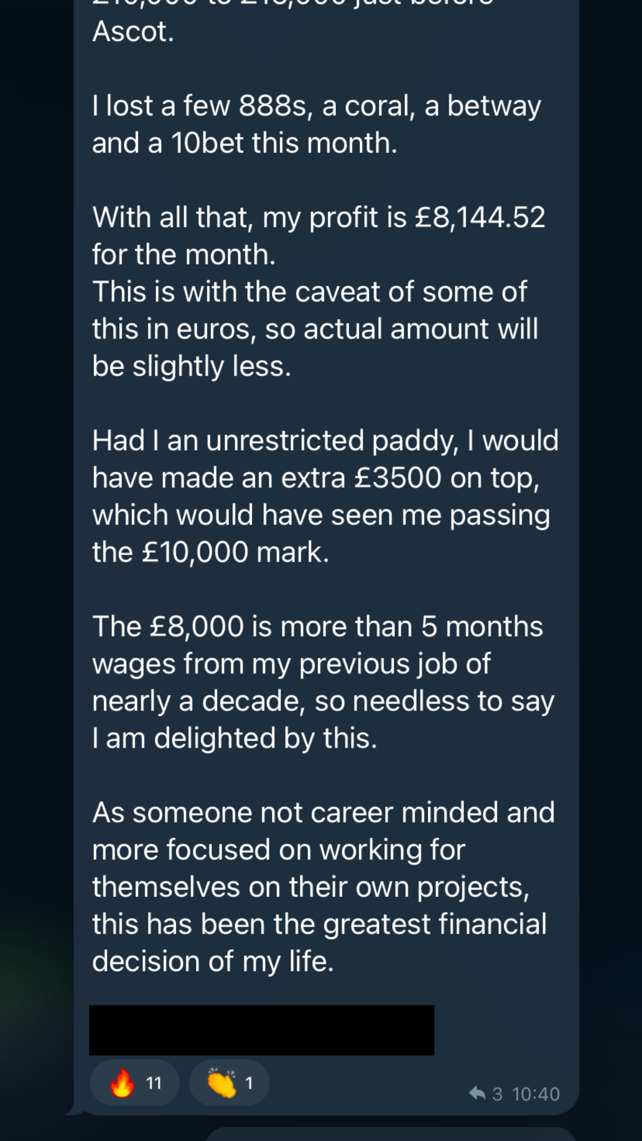Click the "be slightly less." line
642x1141 pixels.
pos(191,366)
